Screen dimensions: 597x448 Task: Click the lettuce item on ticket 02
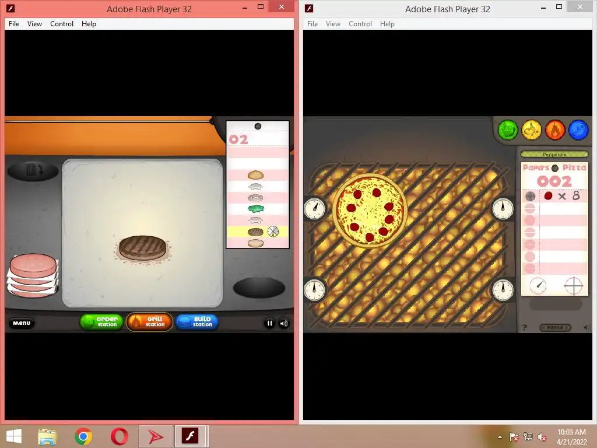(x=255, y=209)
